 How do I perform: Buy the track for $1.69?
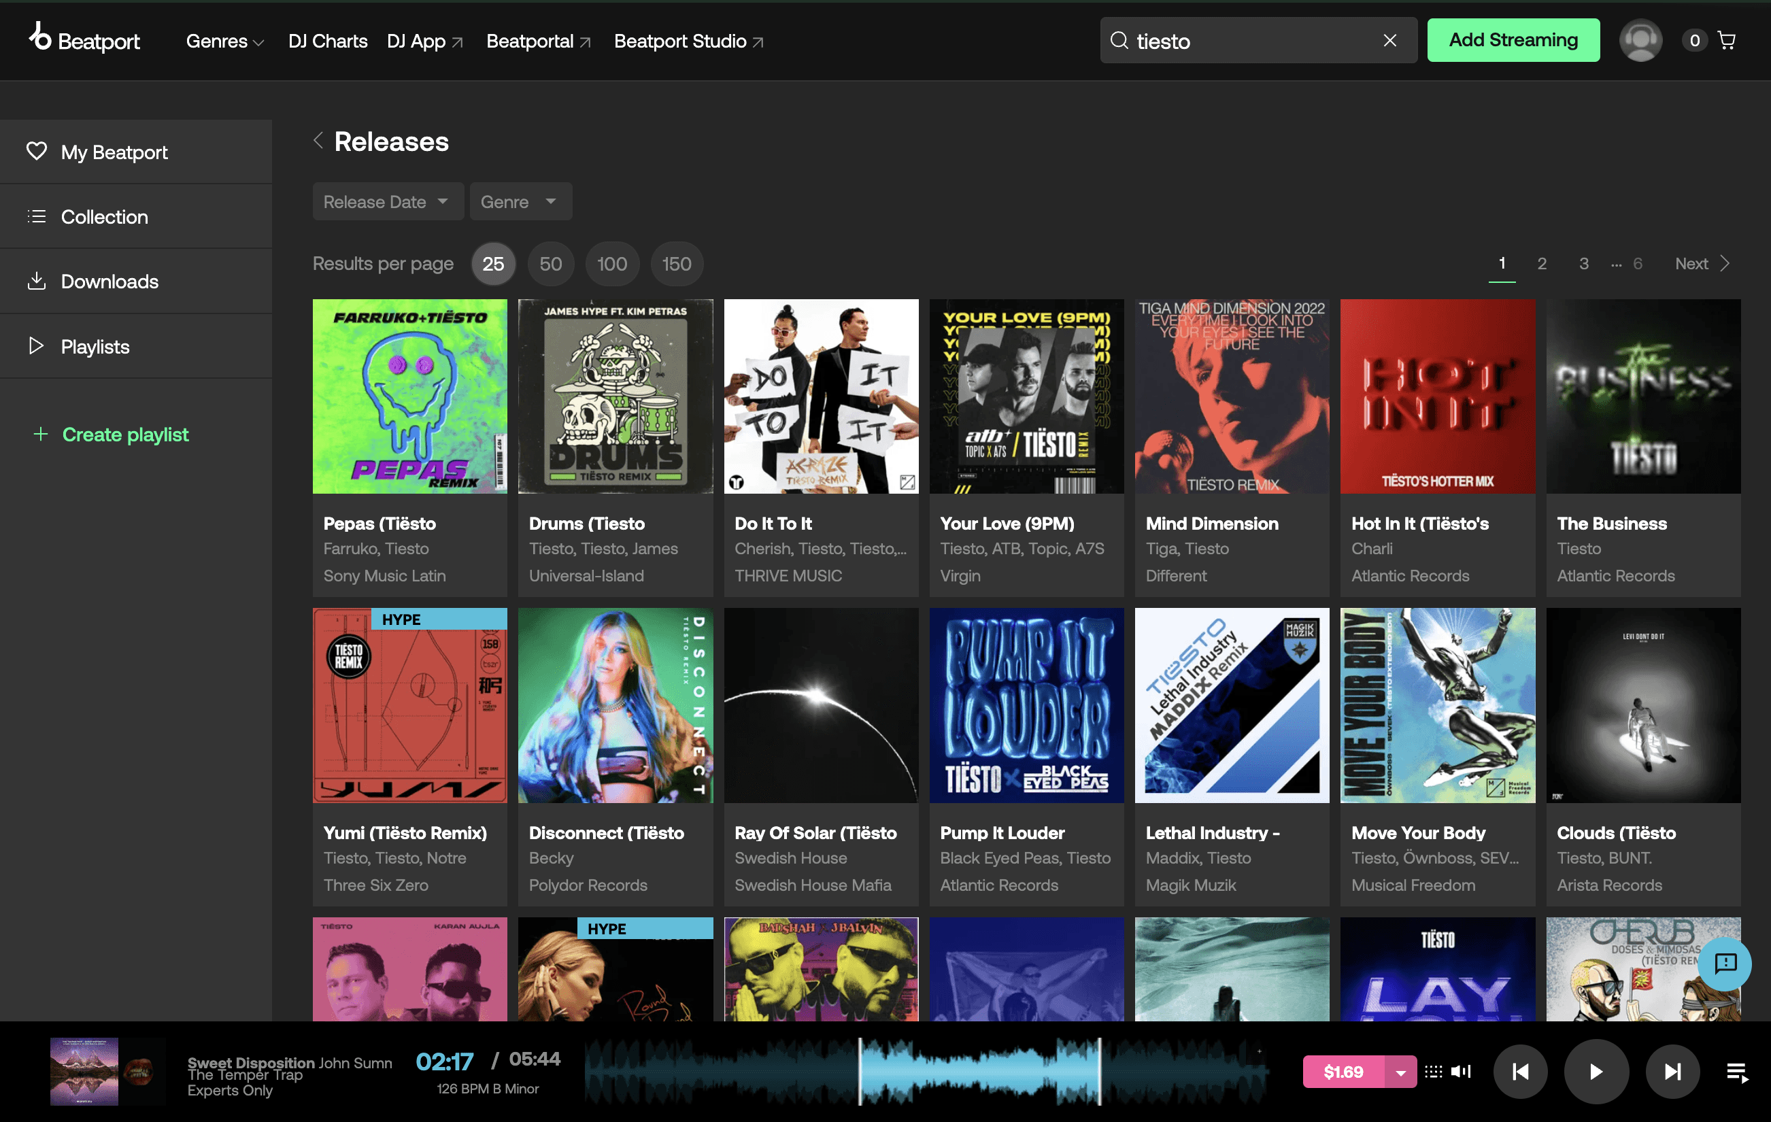click(1344, 1072)
